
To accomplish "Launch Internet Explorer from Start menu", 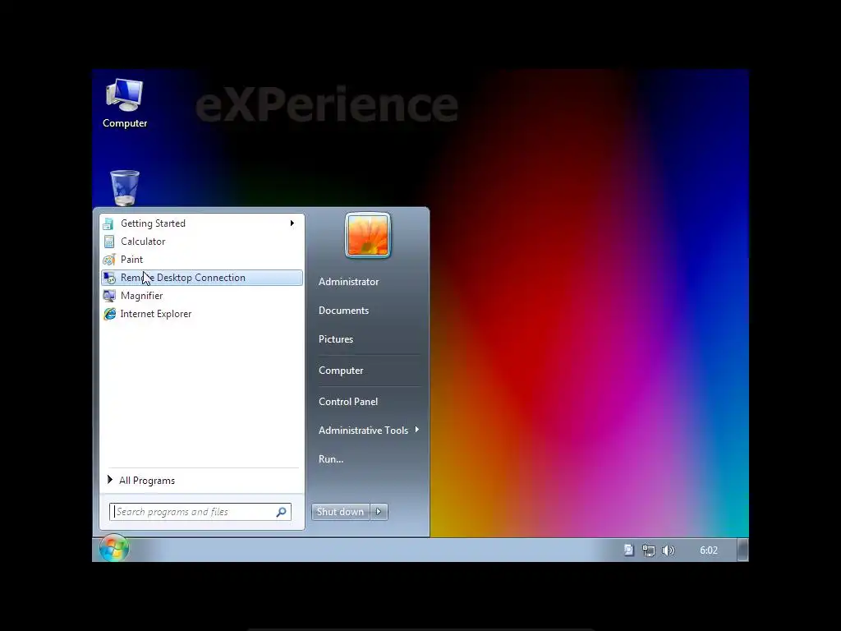I will 202,314.
